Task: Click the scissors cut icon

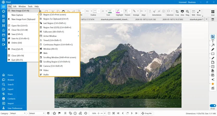Action: [53, 11]
